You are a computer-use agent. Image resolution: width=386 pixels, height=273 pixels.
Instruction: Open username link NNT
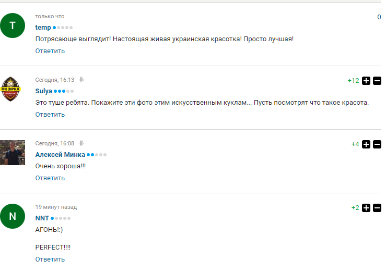tap(42, 218)
